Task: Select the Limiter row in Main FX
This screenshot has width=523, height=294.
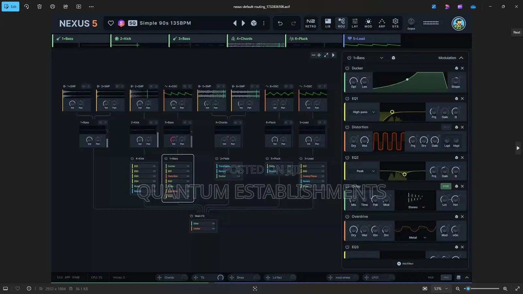Action: [203, 229]
